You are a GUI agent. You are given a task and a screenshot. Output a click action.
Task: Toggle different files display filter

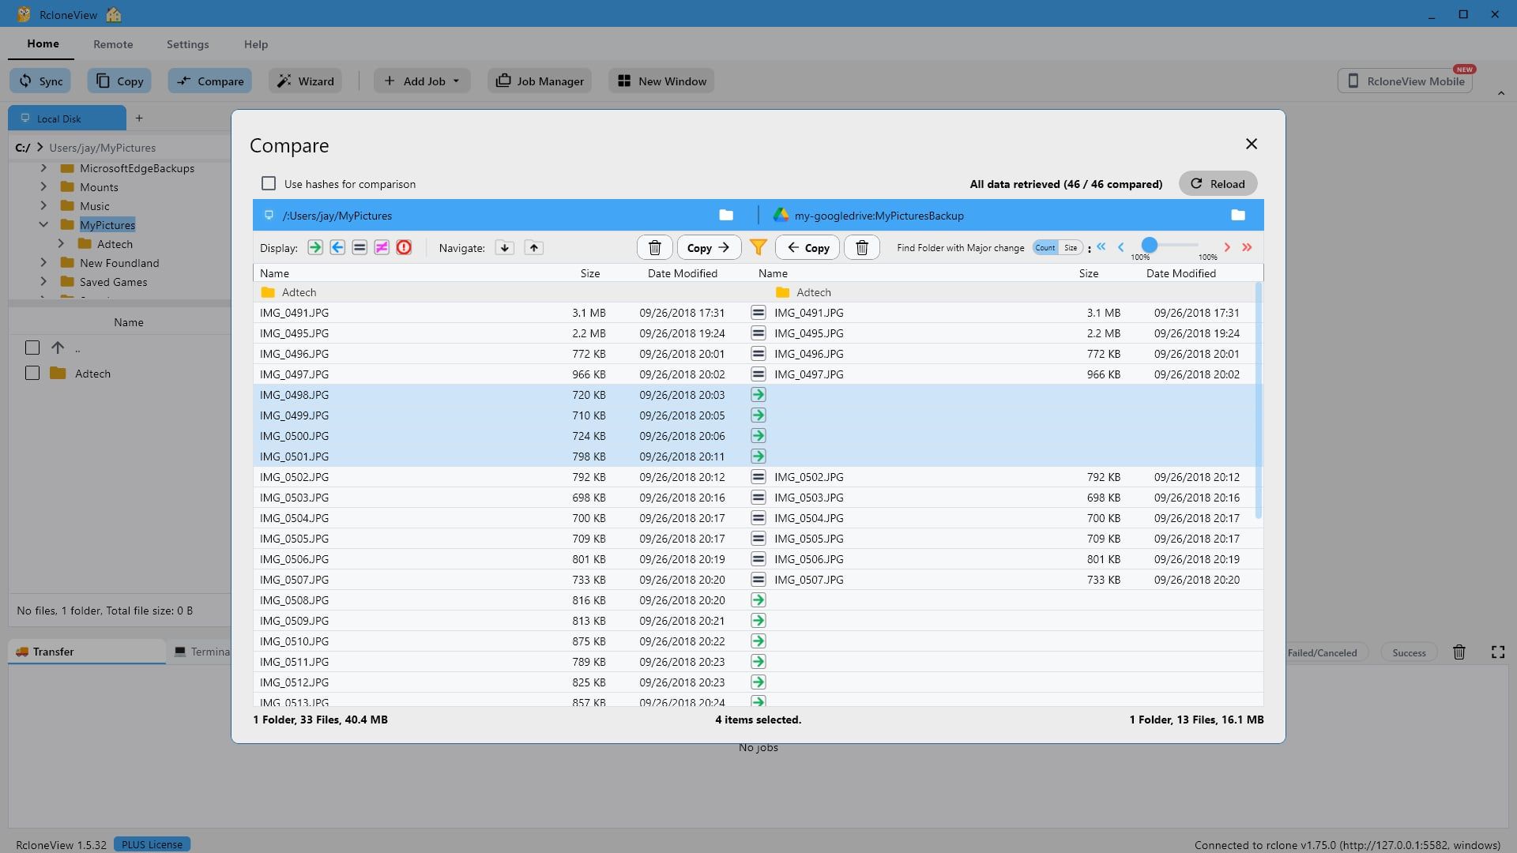[x=382, y=247]
